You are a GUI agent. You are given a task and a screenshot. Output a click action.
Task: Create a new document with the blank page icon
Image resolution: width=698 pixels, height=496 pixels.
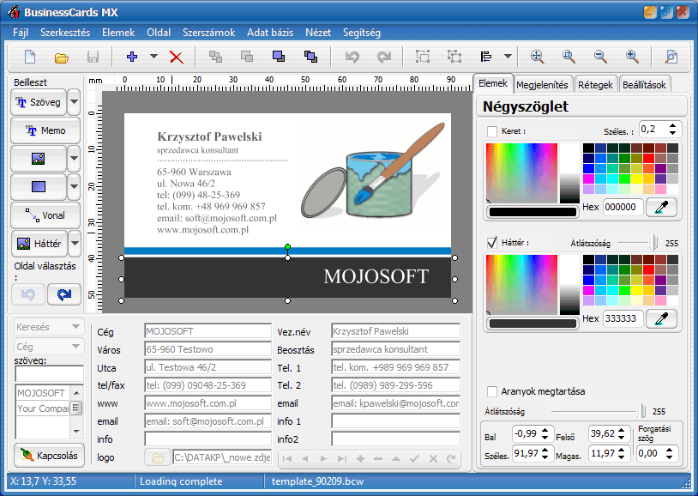pos(30,57)
